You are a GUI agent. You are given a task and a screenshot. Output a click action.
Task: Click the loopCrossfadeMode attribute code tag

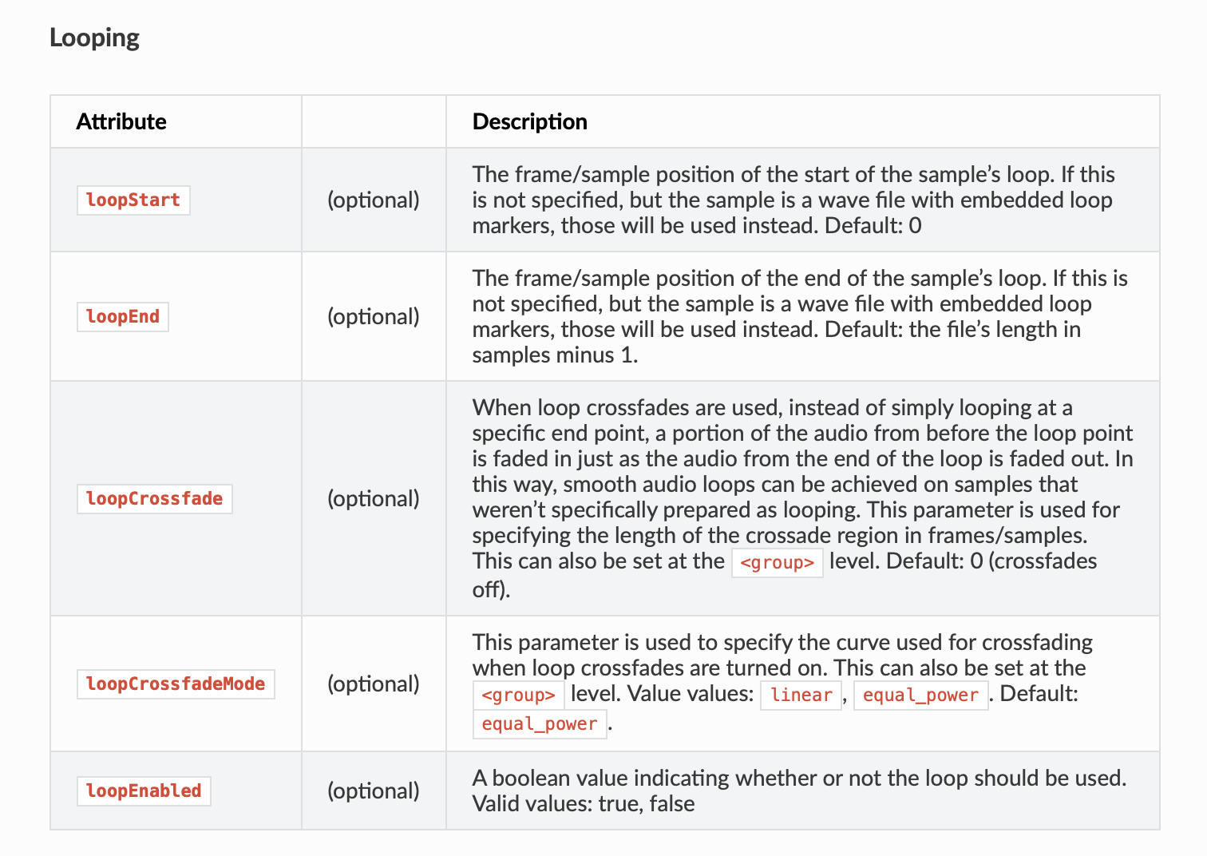pos(176,684)
